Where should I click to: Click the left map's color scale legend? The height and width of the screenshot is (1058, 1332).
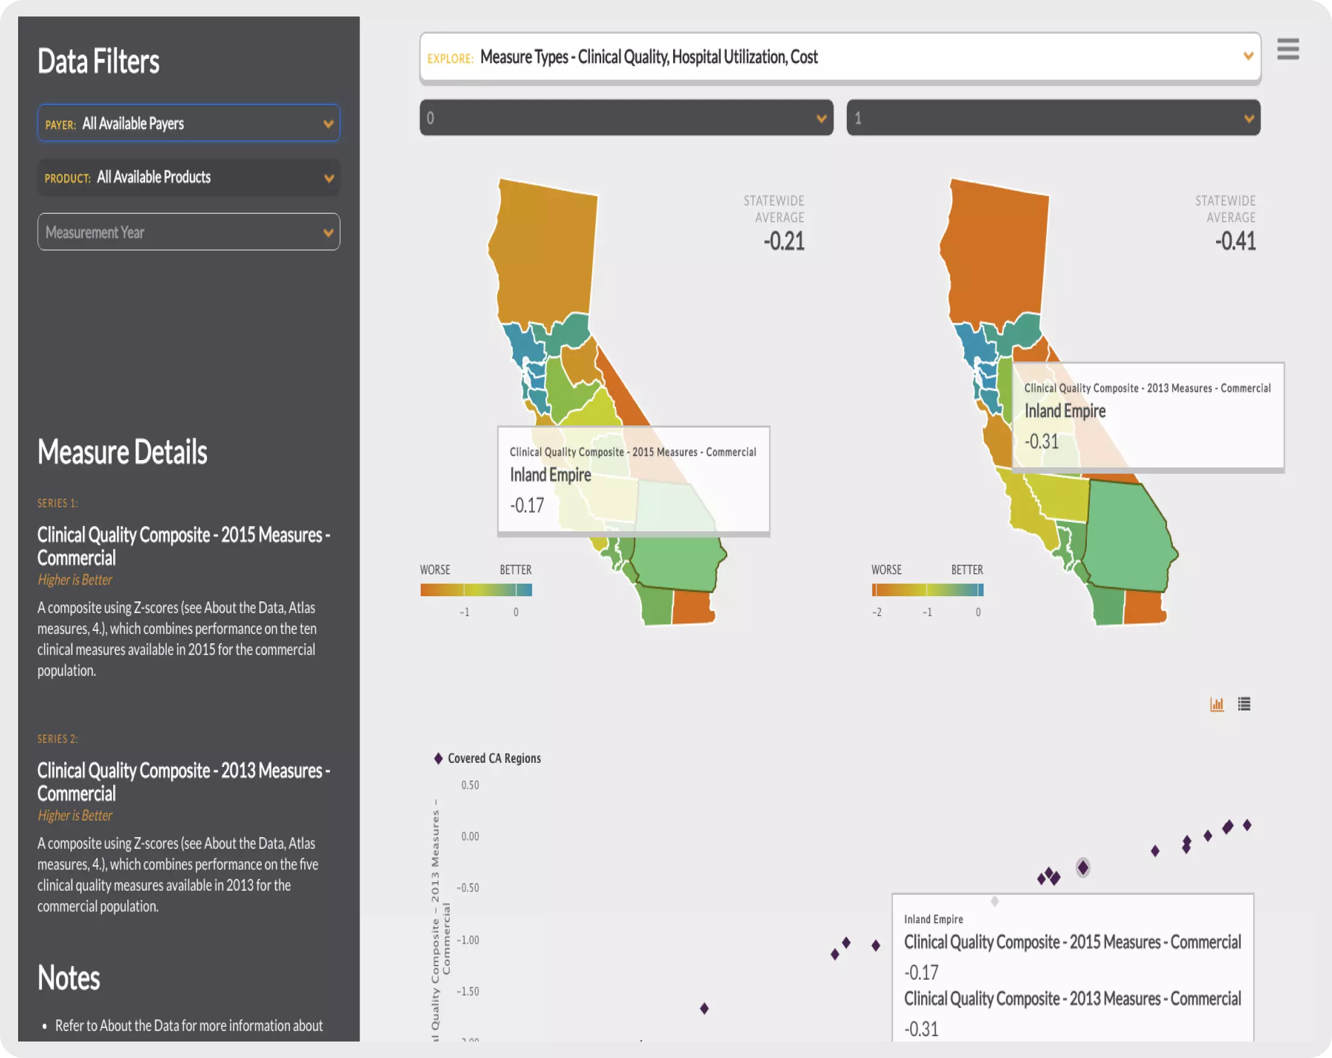click(476, 590)
